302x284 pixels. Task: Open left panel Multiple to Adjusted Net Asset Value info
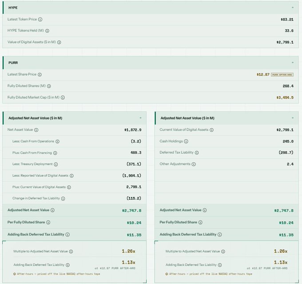point(71,252)
